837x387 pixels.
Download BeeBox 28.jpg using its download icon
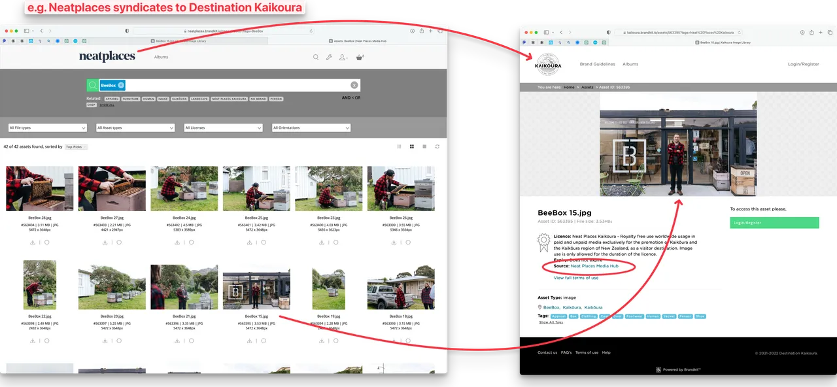click(33, 242)
